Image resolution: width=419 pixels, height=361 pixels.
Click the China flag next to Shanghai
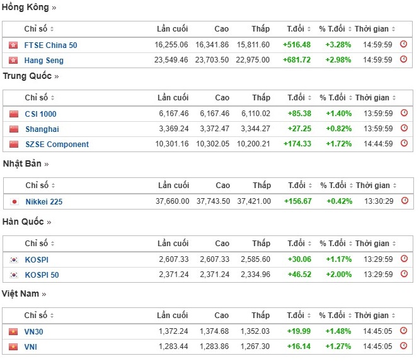click(x=14, y=129)
